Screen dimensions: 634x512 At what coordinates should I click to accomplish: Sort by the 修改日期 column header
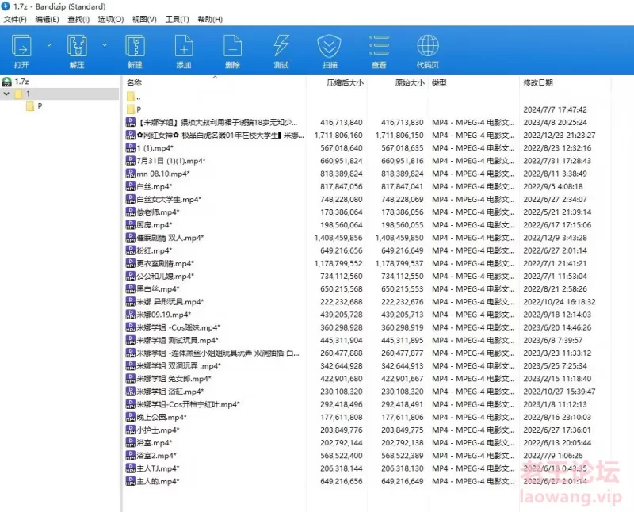click(x=537, y=82)
